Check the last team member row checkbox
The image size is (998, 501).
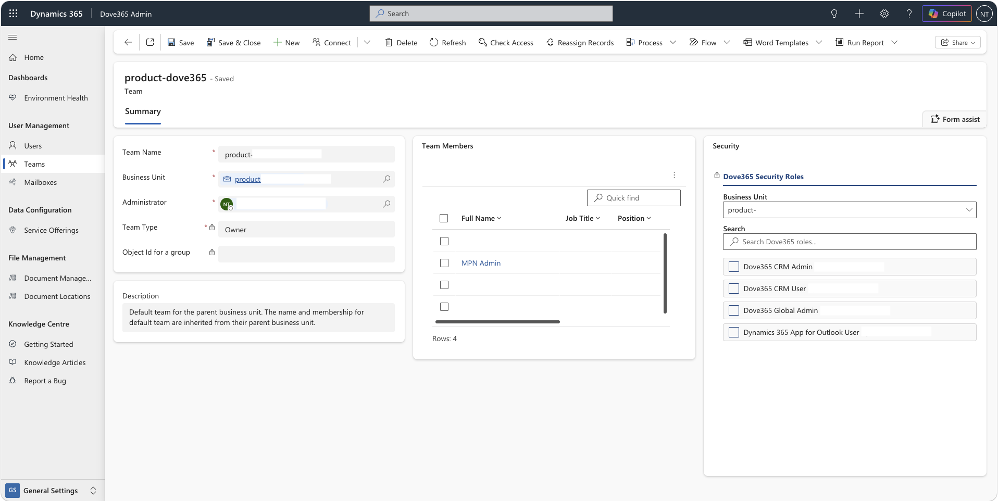point(444,307)
